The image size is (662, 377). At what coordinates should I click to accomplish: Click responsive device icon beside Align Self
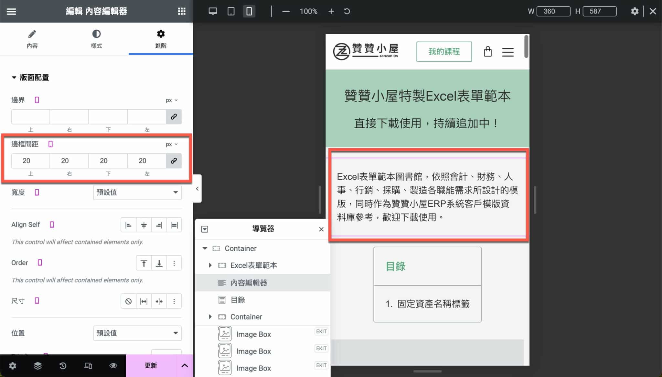pyautogui.click(x=52, y=224)
